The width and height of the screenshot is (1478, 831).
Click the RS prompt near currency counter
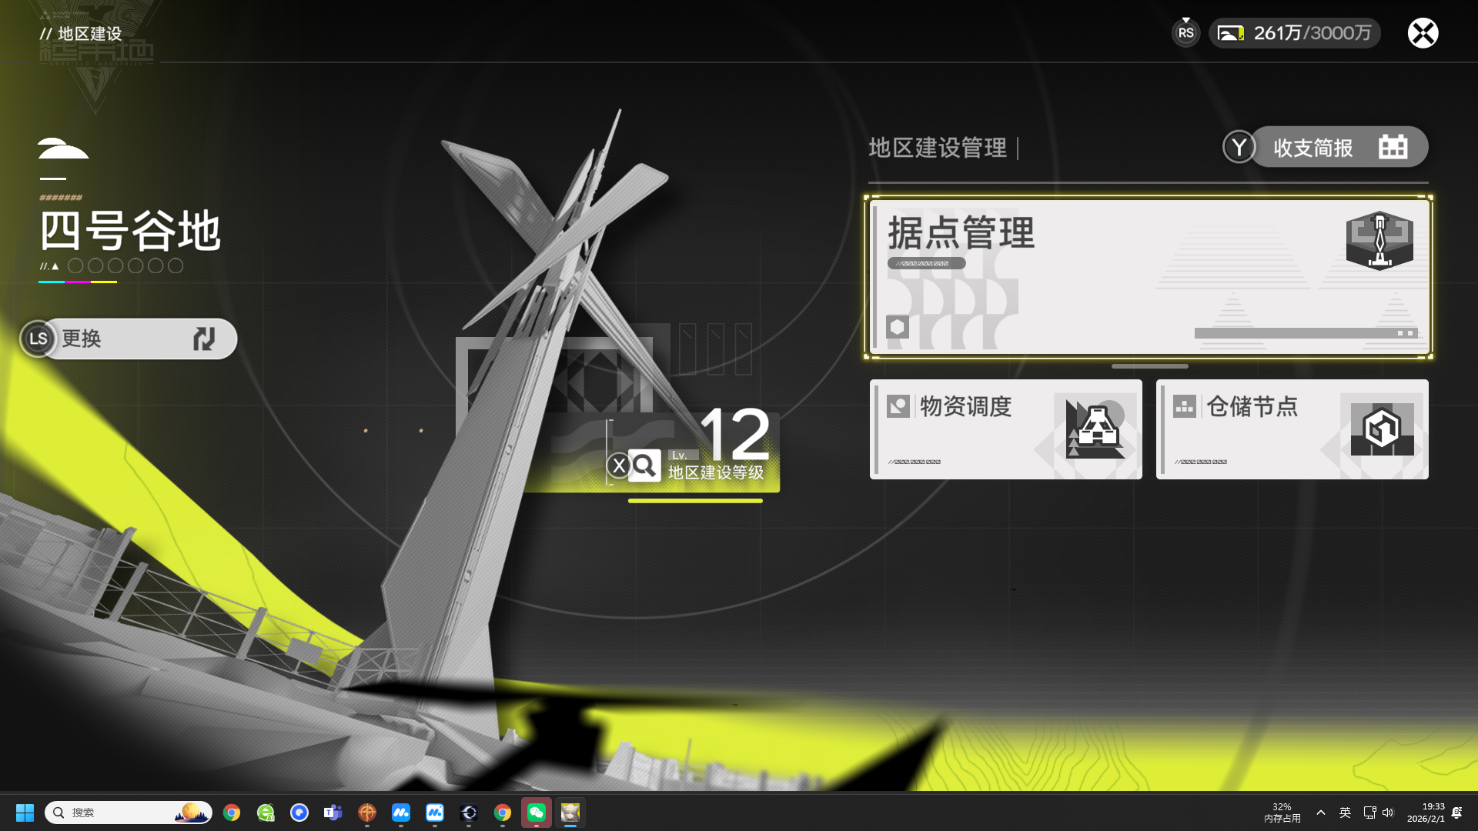click(1185, 33)
